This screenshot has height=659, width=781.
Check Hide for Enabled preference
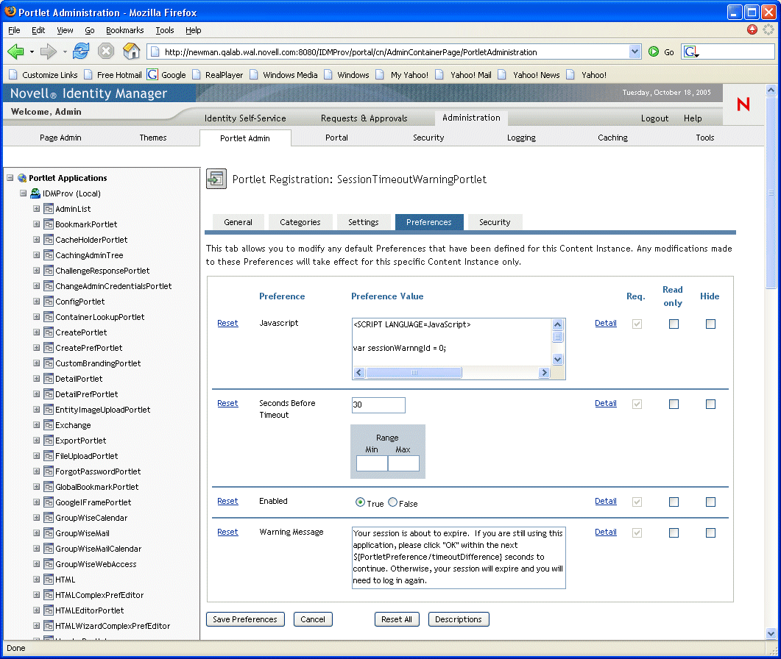tap(710, 502)
